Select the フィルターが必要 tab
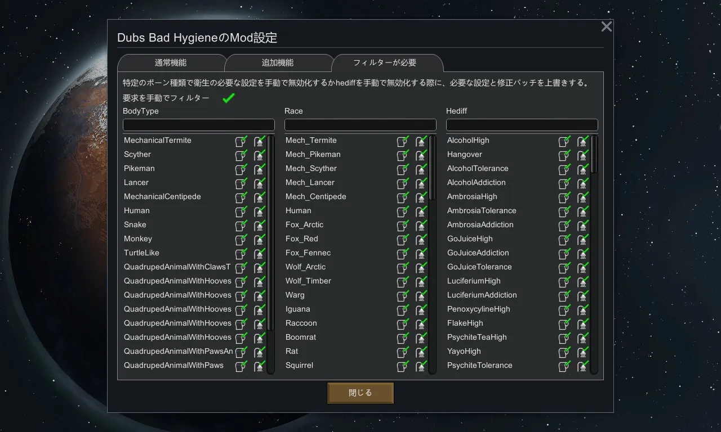The height and width of the screenshot is (432, 721). coord(385,63)
